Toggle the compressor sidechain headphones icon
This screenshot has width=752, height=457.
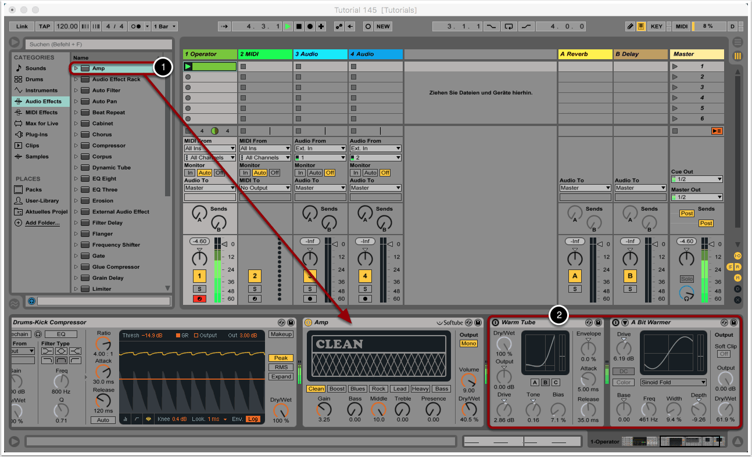[38, 334]
